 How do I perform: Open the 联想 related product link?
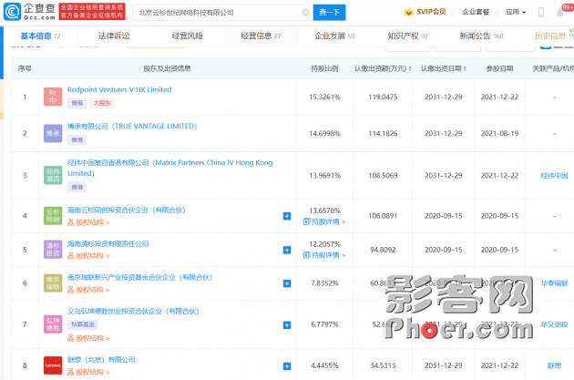point(554,365)
